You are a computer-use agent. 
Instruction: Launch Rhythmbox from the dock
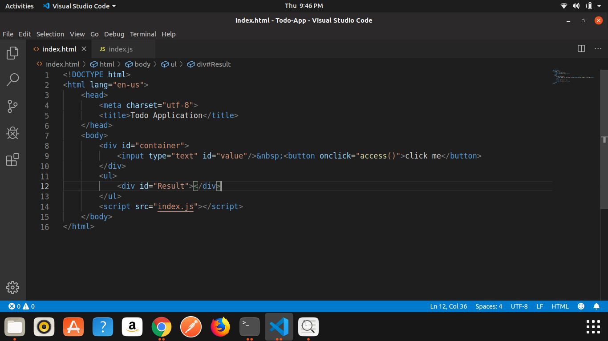[x=44, y=327]
